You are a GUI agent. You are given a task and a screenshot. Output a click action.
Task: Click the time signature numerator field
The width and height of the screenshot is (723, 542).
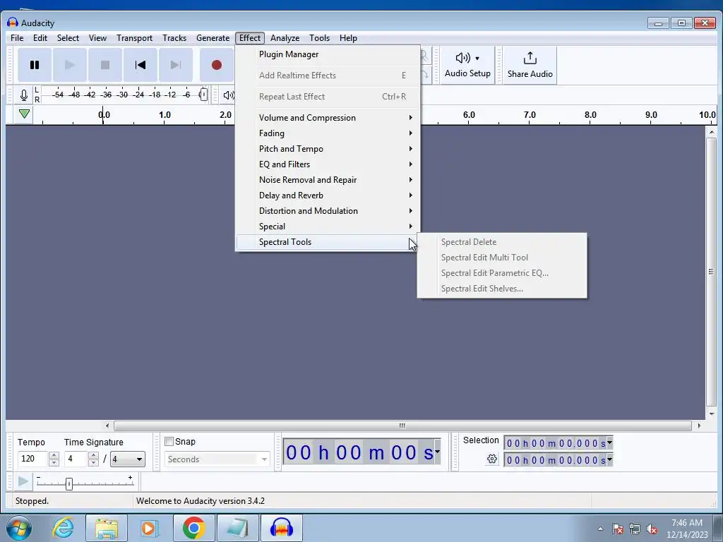tap(76, 459)
